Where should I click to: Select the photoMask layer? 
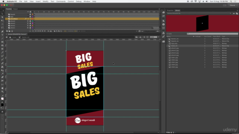click(x=14, y=19)
